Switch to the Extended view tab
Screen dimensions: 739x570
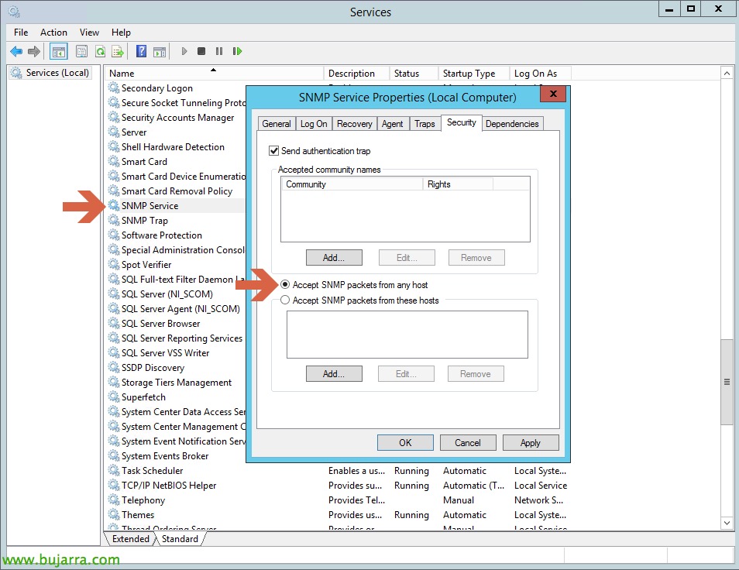coord(131,538)
